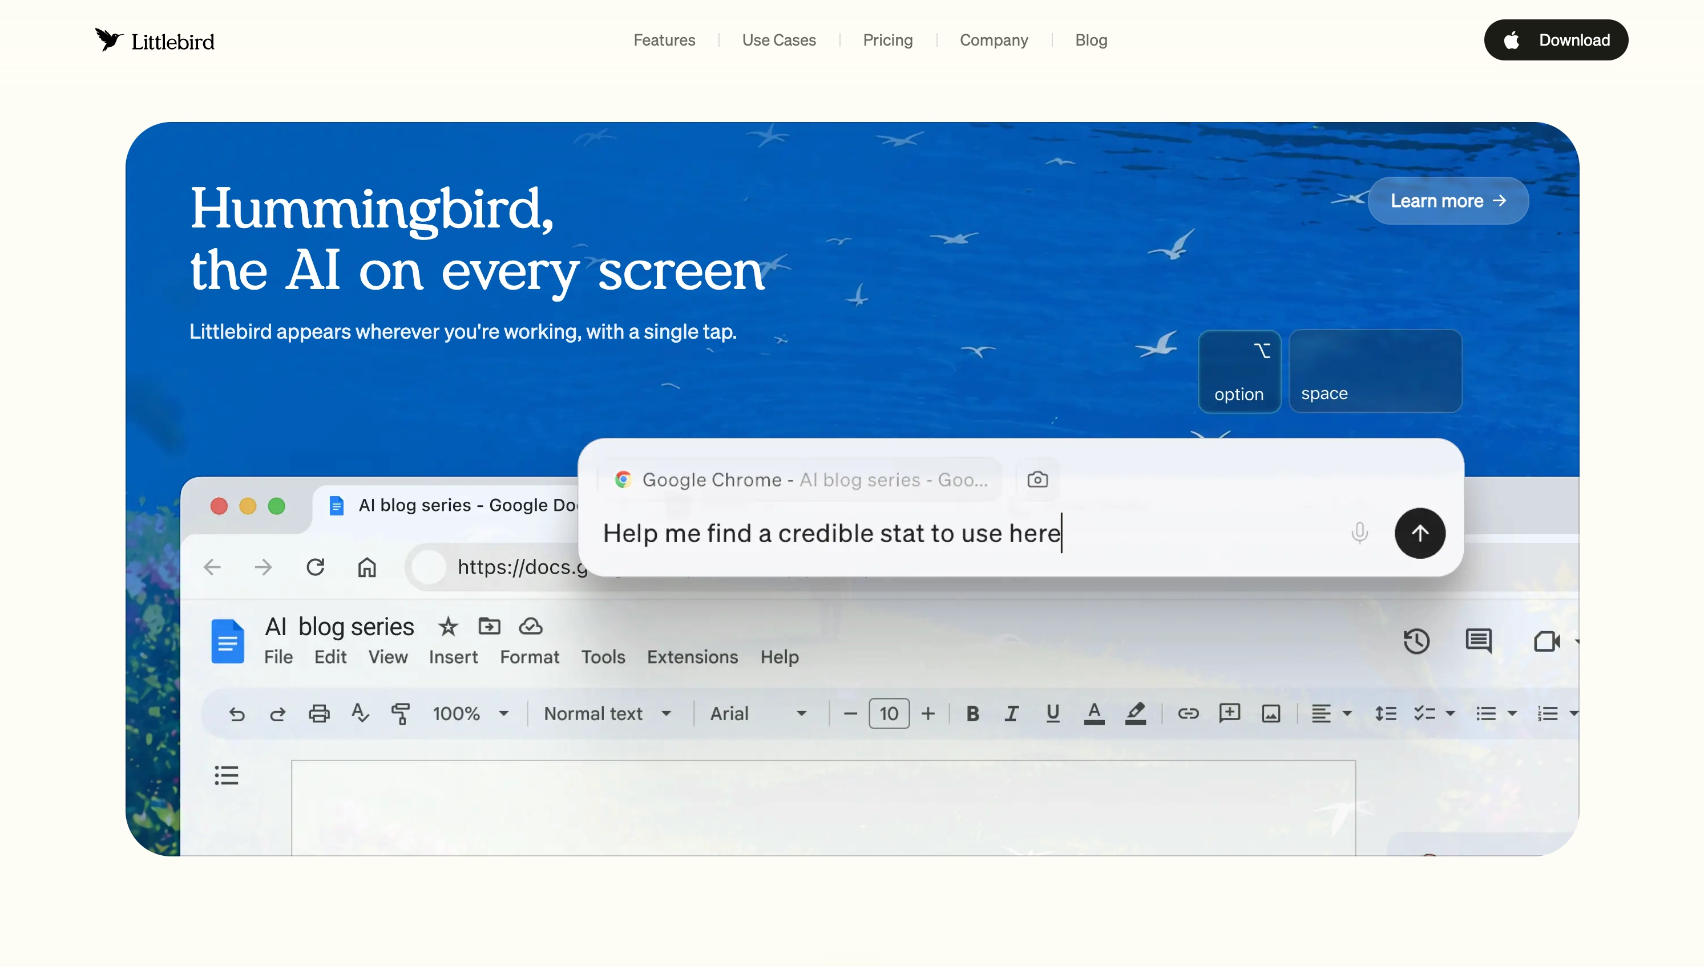Click the redo icon
The width and height of the screenshot is (1704, 967).
coord(278,714)
